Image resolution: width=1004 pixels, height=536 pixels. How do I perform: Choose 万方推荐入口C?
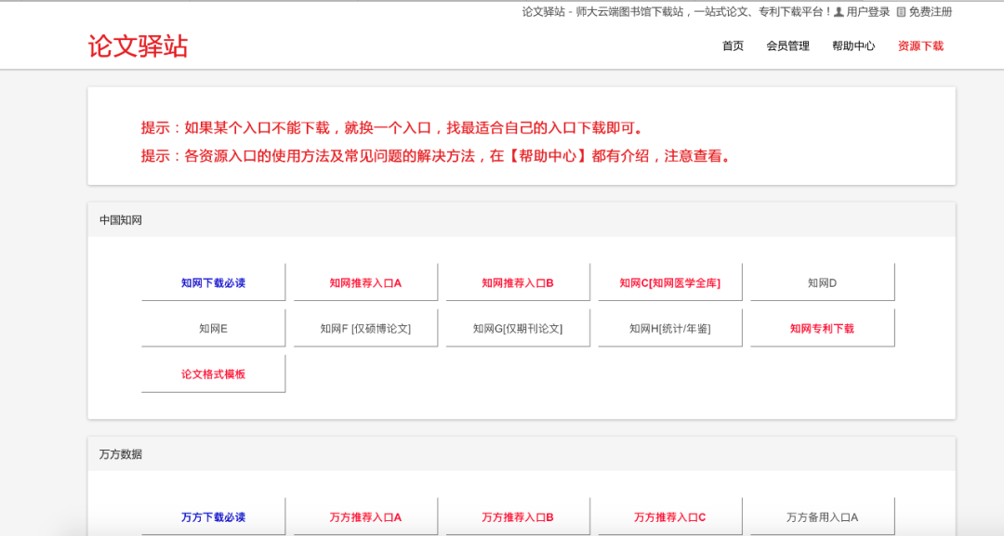point(670,516)
